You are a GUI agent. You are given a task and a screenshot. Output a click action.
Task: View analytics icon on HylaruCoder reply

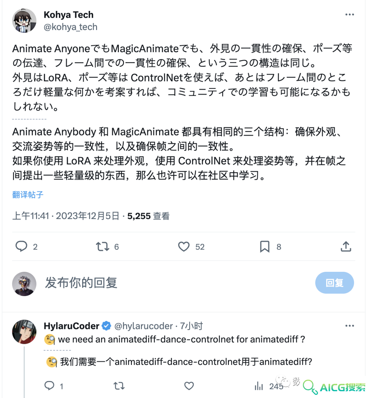259,386
